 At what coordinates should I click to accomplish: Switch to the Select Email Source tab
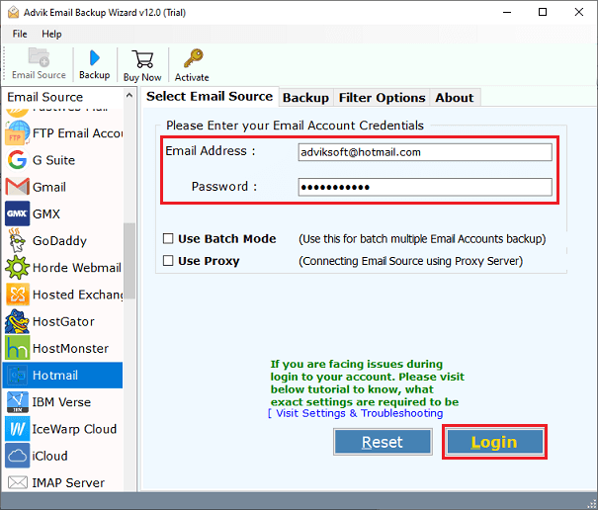[210, 97]
